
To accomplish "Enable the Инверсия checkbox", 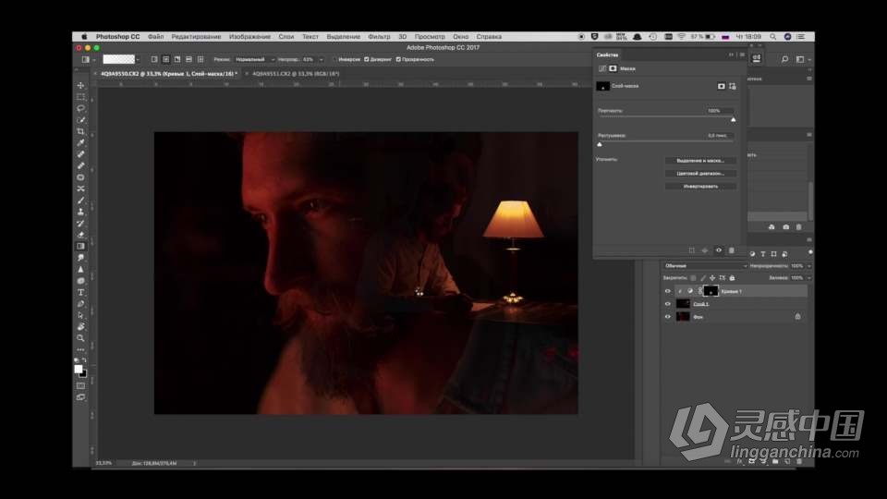I will [x=335, y=59].
